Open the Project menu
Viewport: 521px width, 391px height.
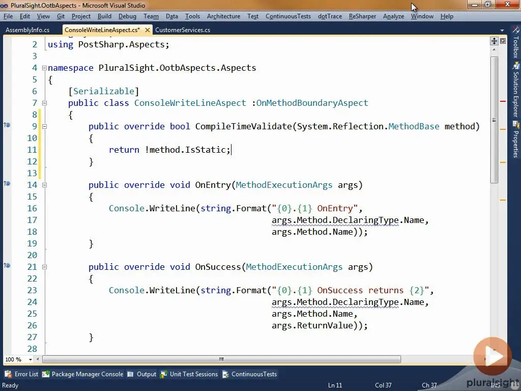point(81,16)
